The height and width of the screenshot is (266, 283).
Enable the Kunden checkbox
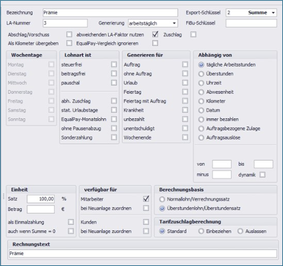(x=146, y=222)
